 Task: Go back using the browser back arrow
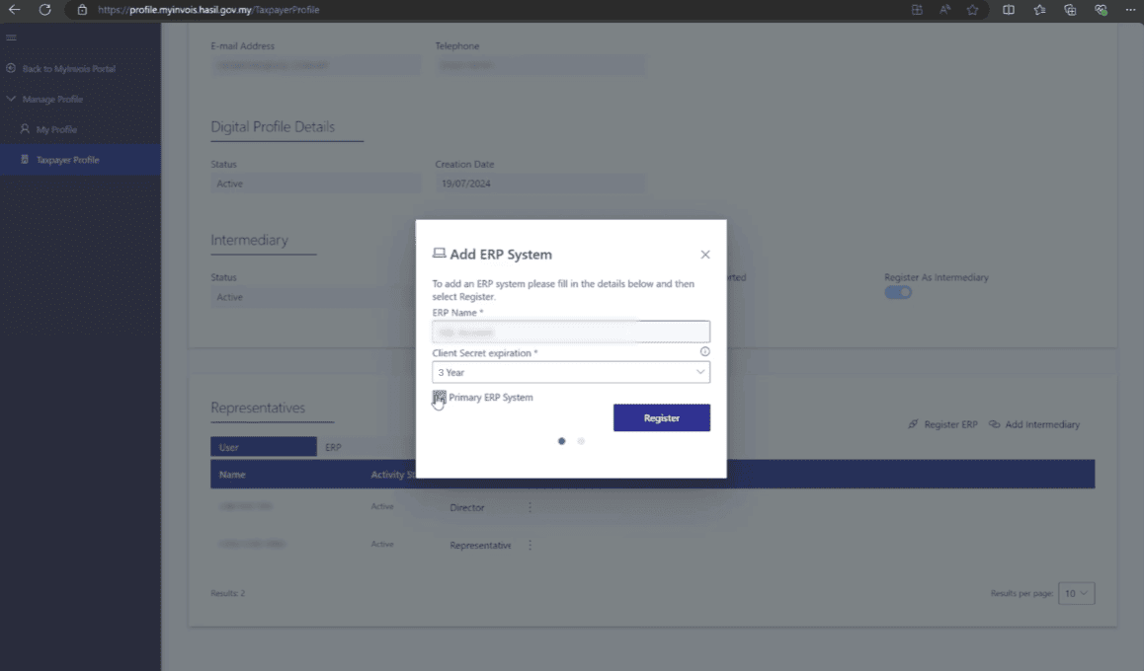click(x=14, y=10)
